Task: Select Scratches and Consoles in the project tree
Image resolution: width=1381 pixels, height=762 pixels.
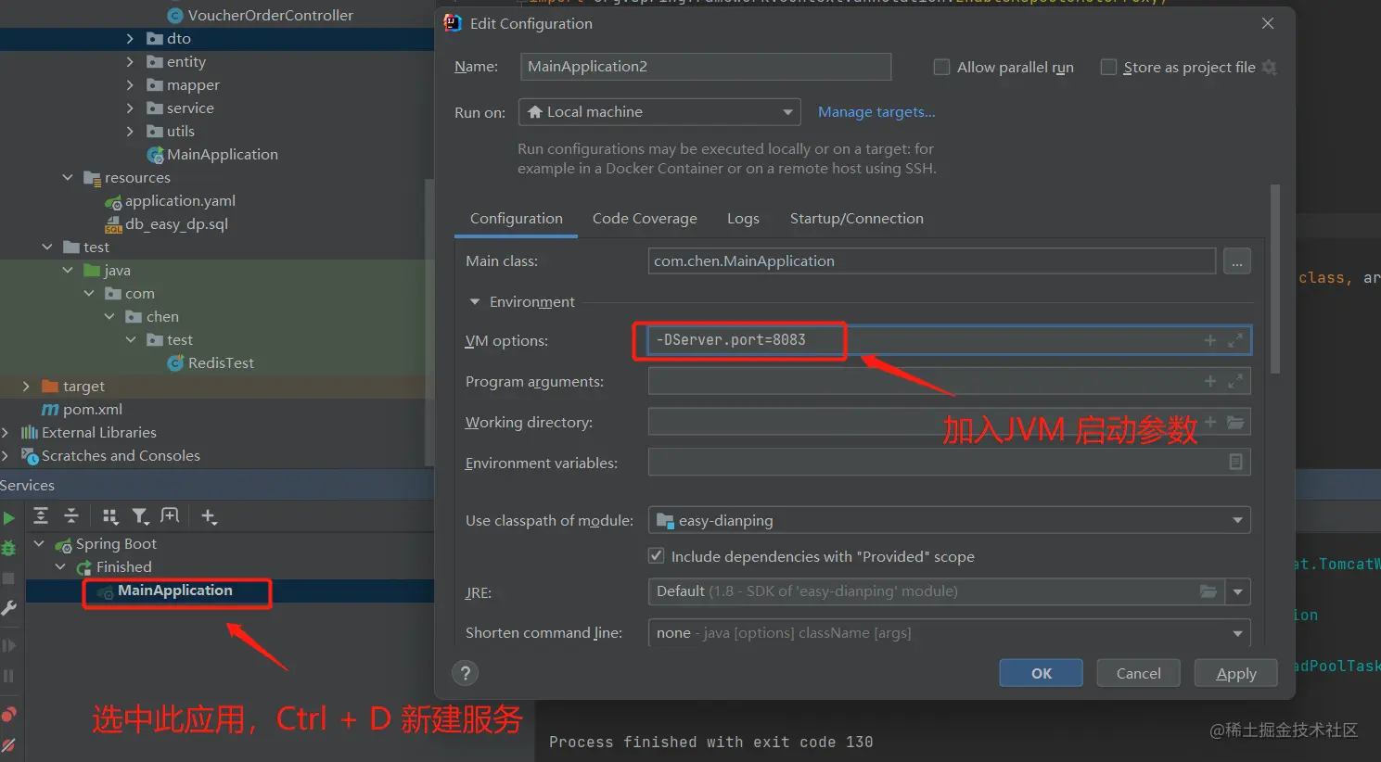Action: click(121, 456)
